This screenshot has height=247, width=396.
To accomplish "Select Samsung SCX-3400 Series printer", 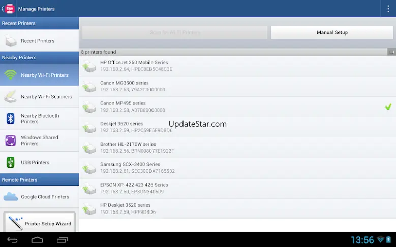I will [x=237, y=168].
